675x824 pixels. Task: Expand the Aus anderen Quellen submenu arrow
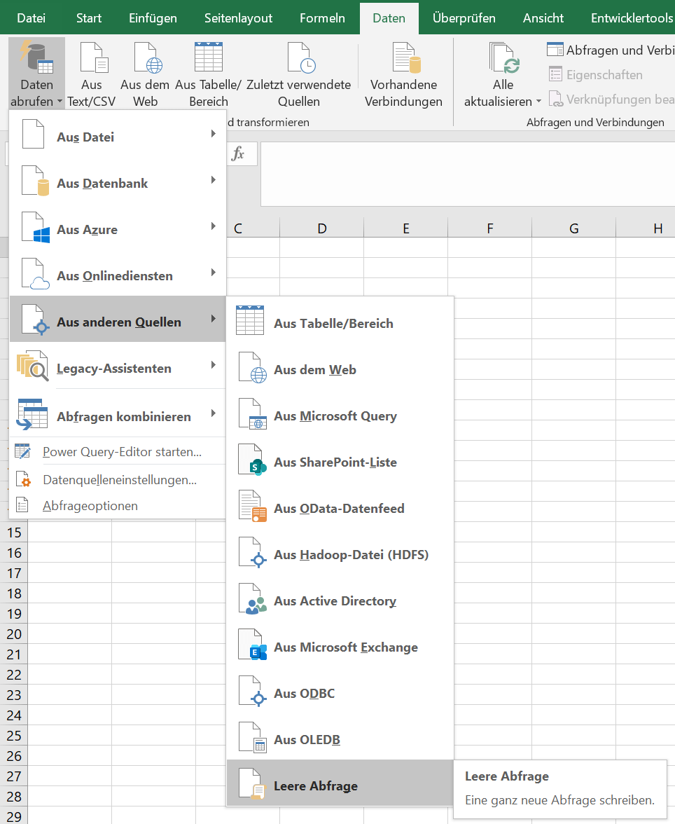coord(214,318)
